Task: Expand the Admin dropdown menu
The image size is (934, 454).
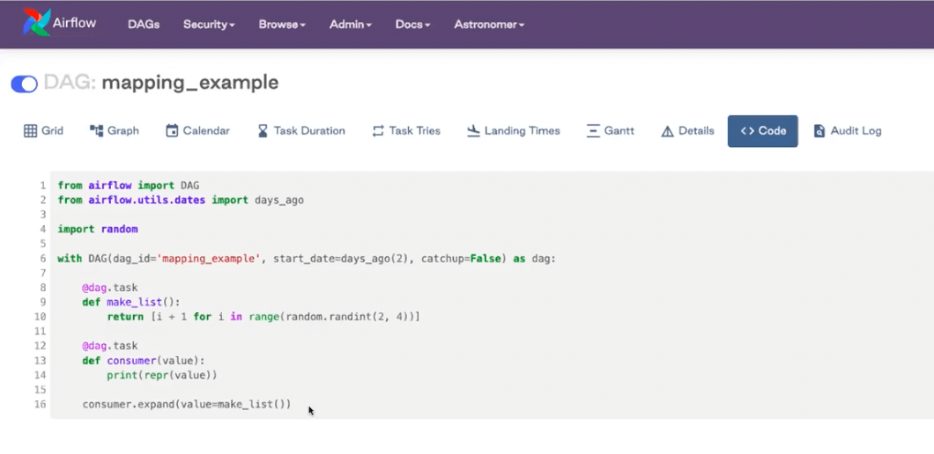Action: tap(351, 25)
